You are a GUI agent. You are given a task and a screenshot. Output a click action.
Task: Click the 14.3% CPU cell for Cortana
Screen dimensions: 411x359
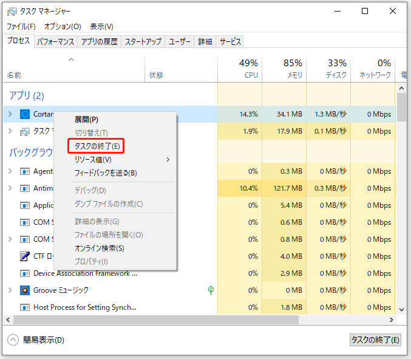[x=240, y=114]
